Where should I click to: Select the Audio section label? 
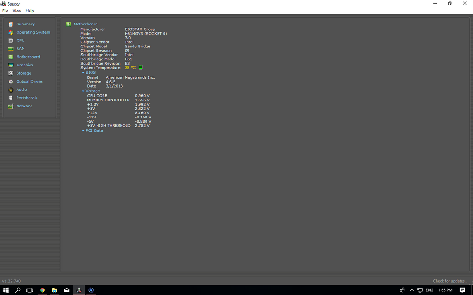pos(22,90)
